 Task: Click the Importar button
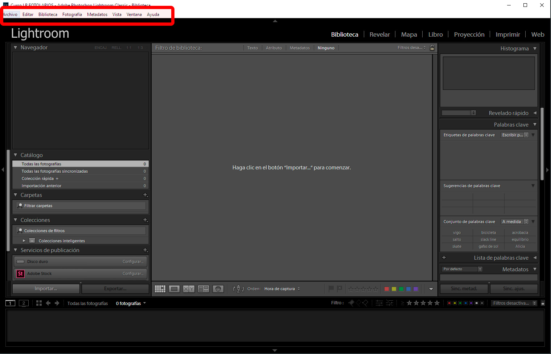(x=45, y=288)
